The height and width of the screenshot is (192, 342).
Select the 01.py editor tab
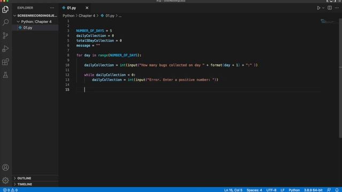(x=75, y=8)
